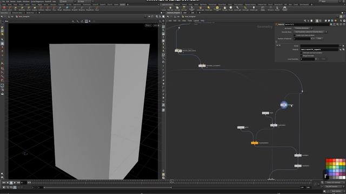The width and height of the screenshot is (346, 194).
Task: Select the Stereo Camera shelf tool
Action: click(x=263, y=9)
